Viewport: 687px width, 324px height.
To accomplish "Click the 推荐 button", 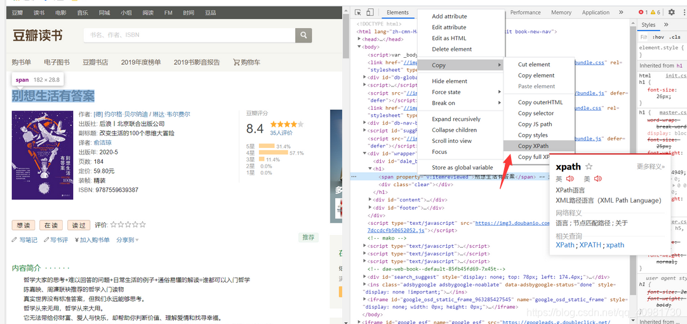I will tap(309, 238).
